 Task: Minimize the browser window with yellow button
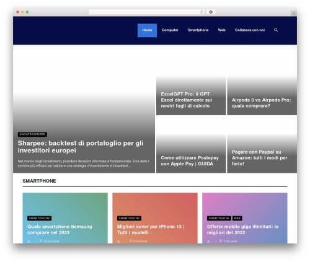point(22,12)
